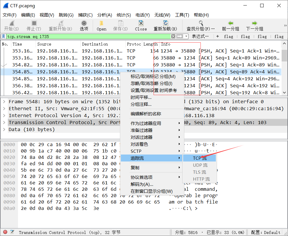The width and height of the screenshot is (288, 236).
Task: Expand the Frame 5548 tree row
Action: point(4,101)
